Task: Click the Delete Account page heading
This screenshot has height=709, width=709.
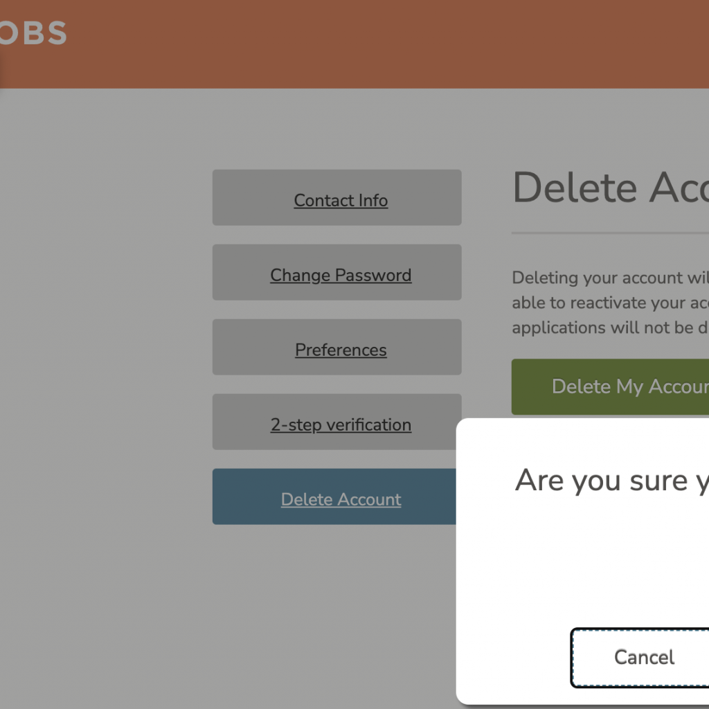Action: pyautogui.click(x=609, y=188)
